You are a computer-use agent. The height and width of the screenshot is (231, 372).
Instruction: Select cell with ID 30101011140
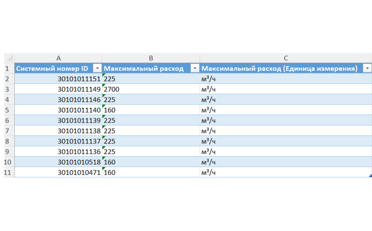58,110
